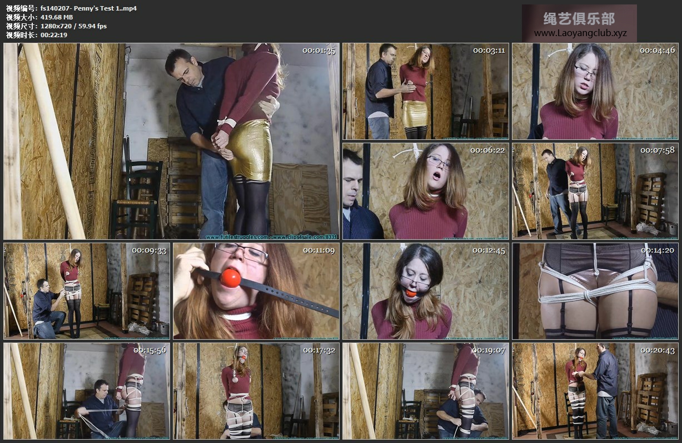Click the thumbnail marked 00:14:20
The height and width of the screenshot is (443, 682).
(x=595, y=290)
